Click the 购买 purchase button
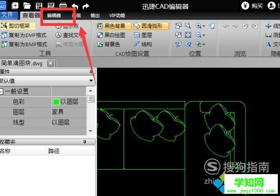This screenshot has height=196, width=280. pyautogui.click(x=252, y=6)
